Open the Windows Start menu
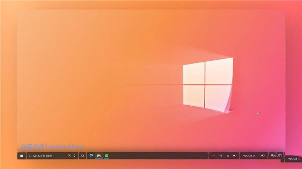Image resolution: width=302 pixels, height=169 pixels. [22, 156]
